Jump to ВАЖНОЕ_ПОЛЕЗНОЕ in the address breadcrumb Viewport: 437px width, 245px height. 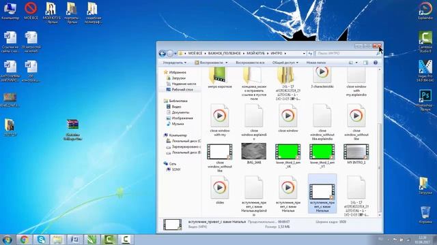coord(224,53)
